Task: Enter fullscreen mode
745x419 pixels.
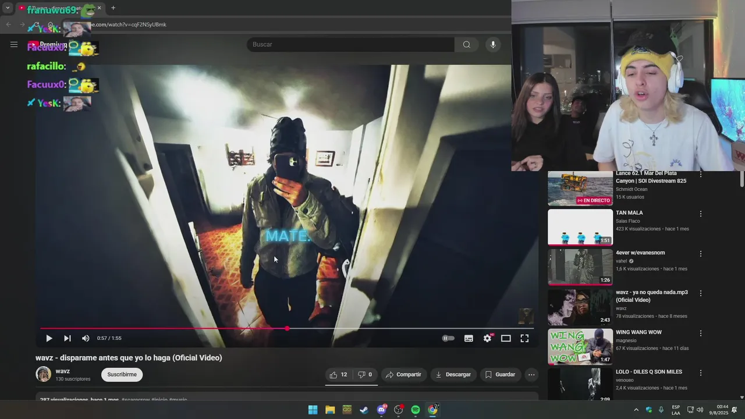Action: (524, 338)
